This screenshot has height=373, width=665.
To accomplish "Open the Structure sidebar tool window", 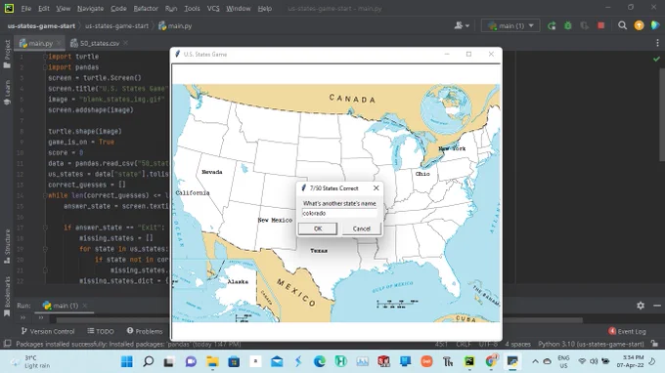I will tap(7, 246).
